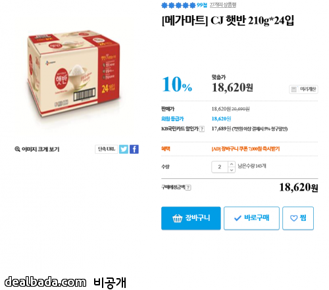329x290 pixels.
Task: Click the magnifier icon to enlarge image
Action: tap(17, 149)
